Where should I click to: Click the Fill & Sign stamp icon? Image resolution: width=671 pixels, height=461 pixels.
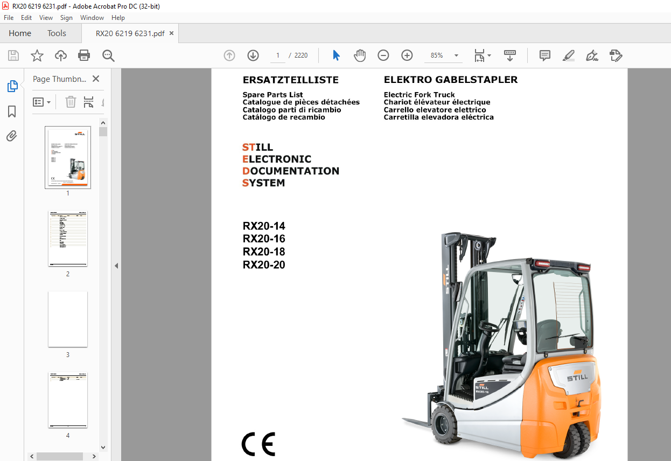coord(616,55)
